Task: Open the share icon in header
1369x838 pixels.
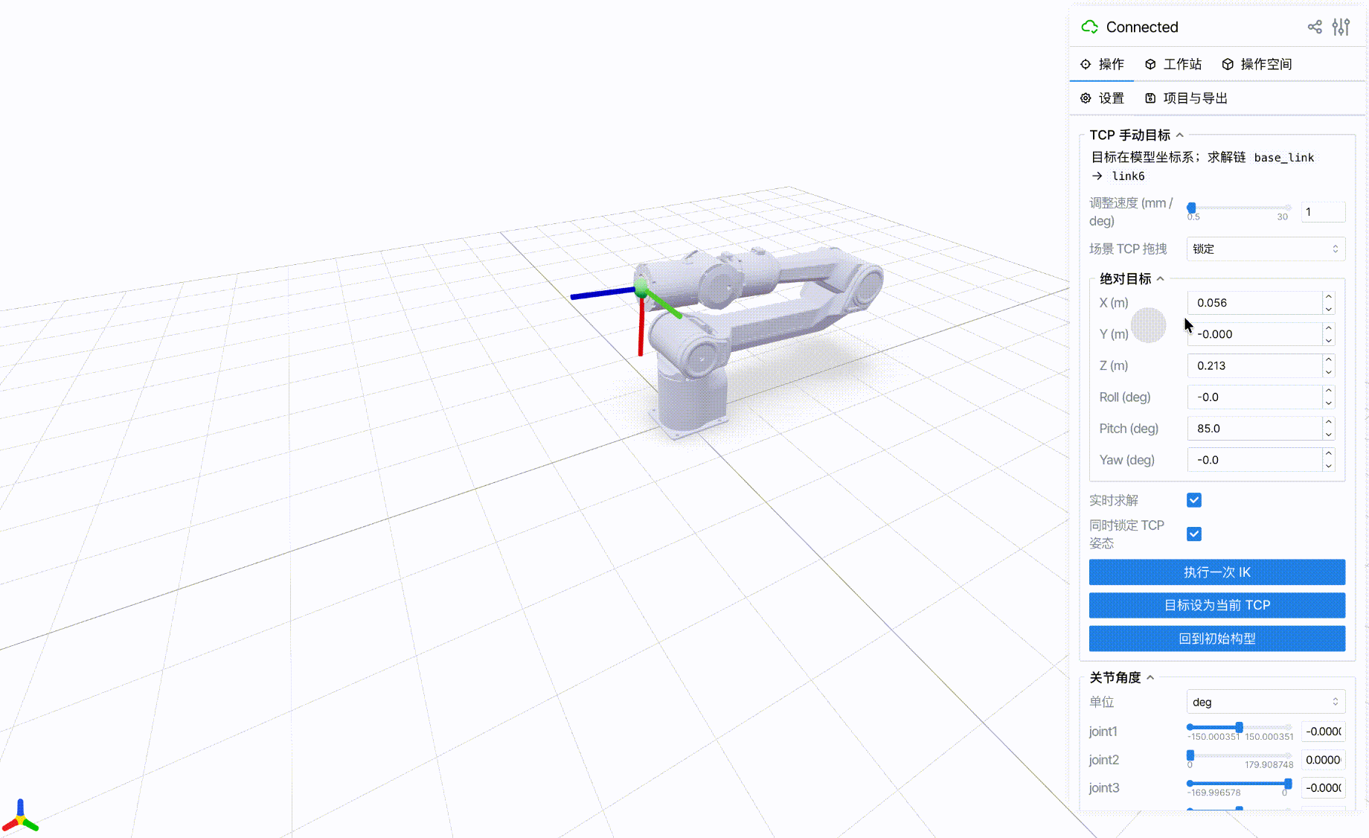Action: point(1315,27)
